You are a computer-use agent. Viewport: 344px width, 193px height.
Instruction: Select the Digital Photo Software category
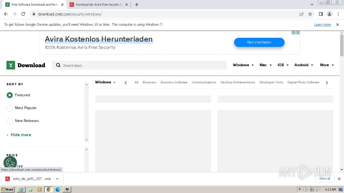(x=303, y=82)
